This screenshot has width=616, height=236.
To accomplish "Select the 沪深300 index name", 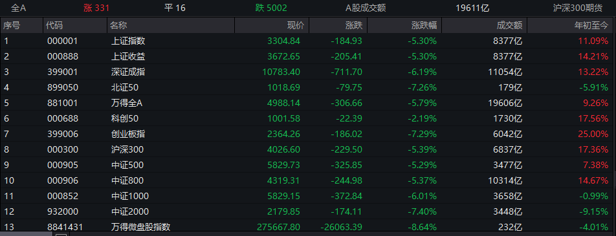I will click(127, 149).
